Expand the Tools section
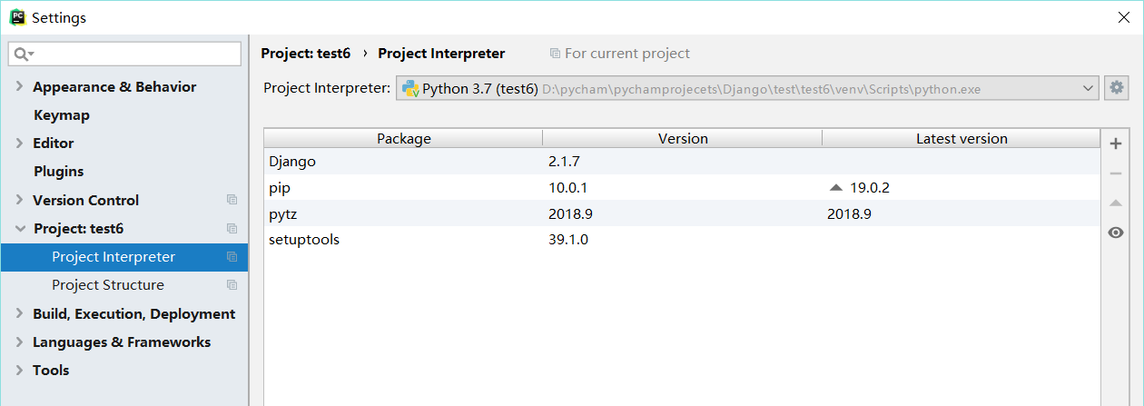The height and width of the screenshot is (406, 1144). [19, 371]
